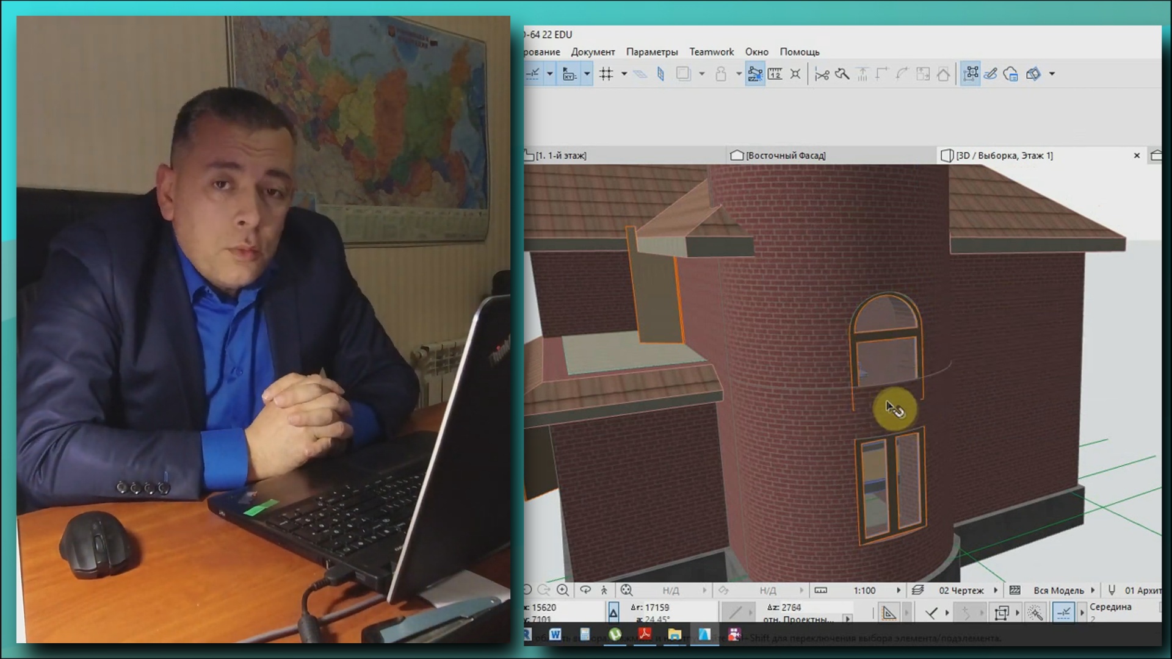Toggle the Guide Lines snap button
Screen dimensions: 1172x659
coord(532,74)
